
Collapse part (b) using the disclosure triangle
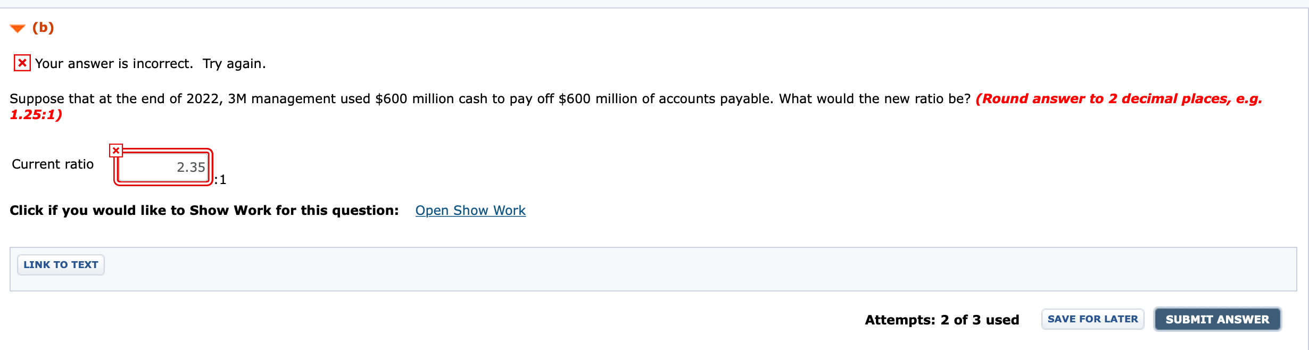click(16, 28)
